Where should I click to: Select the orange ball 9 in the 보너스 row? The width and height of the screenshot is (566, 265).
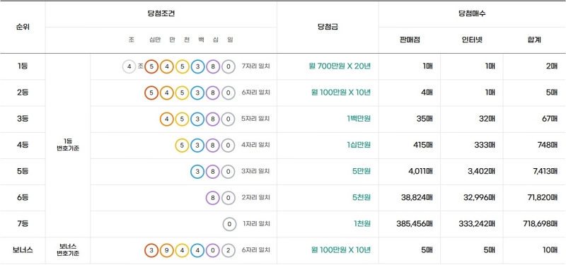tap(167, 250)
